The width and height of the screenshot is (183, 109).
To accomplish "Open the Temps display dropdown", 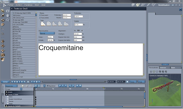I will 133,82.
